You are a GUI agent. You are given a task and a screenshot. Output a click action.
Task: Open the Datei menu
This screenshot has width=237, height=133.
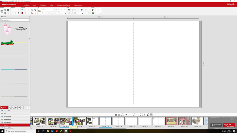tap(34, 5)
